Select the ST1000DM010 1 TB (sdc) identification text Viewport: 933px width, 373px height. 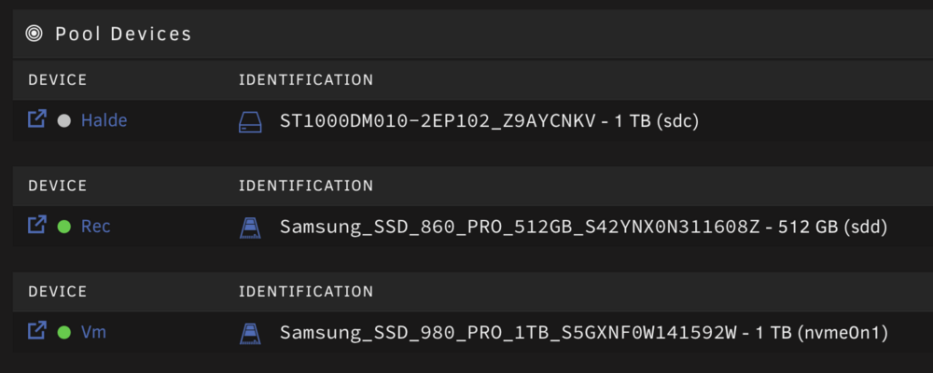click(x=489, y=121)
